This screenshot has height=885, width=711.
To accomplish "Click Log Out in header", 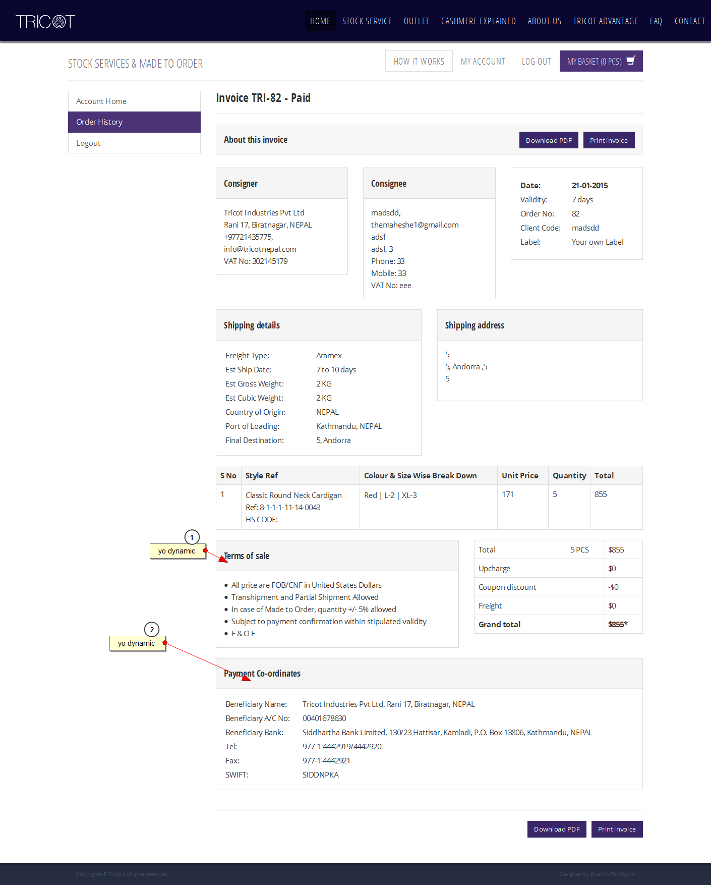I will 536,61.
